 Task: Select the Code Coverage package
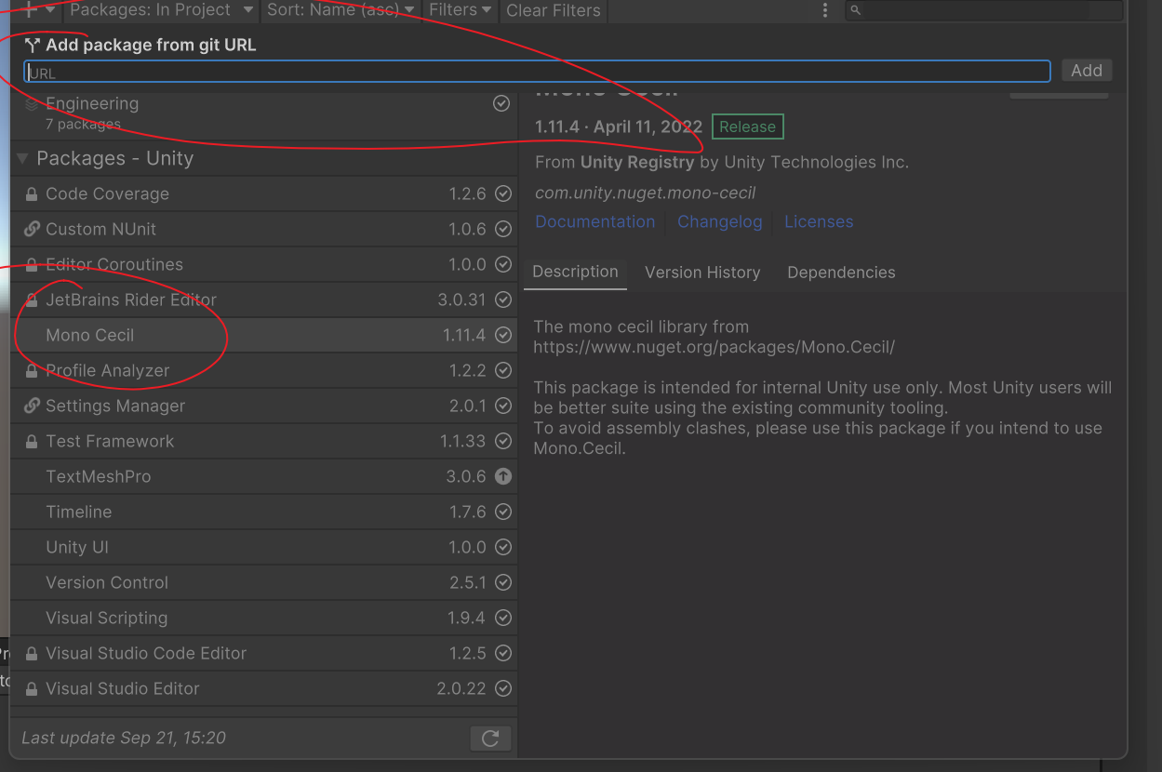(x=264, y=194)
